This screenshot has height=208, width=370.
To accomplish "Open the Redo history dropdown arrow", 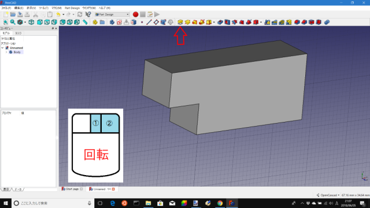I will (73, 14).
